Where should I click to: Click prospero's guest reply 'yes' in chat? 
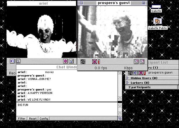click(49, 90)
